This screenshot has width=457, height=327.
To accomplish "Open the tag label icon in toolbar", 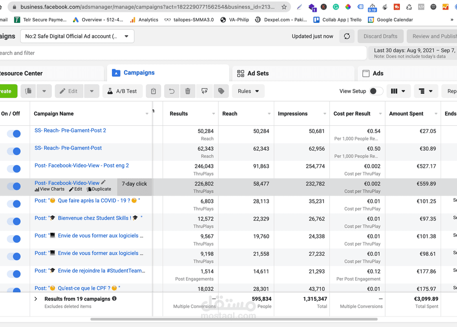I will coord(221,91).
